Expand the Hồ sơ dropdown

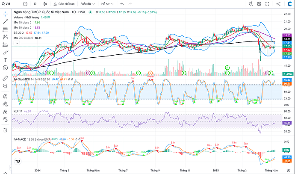pyautogui.click(x=107, y=3)
